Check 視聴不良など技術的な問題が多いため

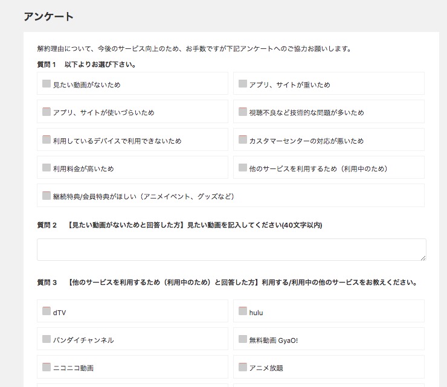(x=243, y=112)
